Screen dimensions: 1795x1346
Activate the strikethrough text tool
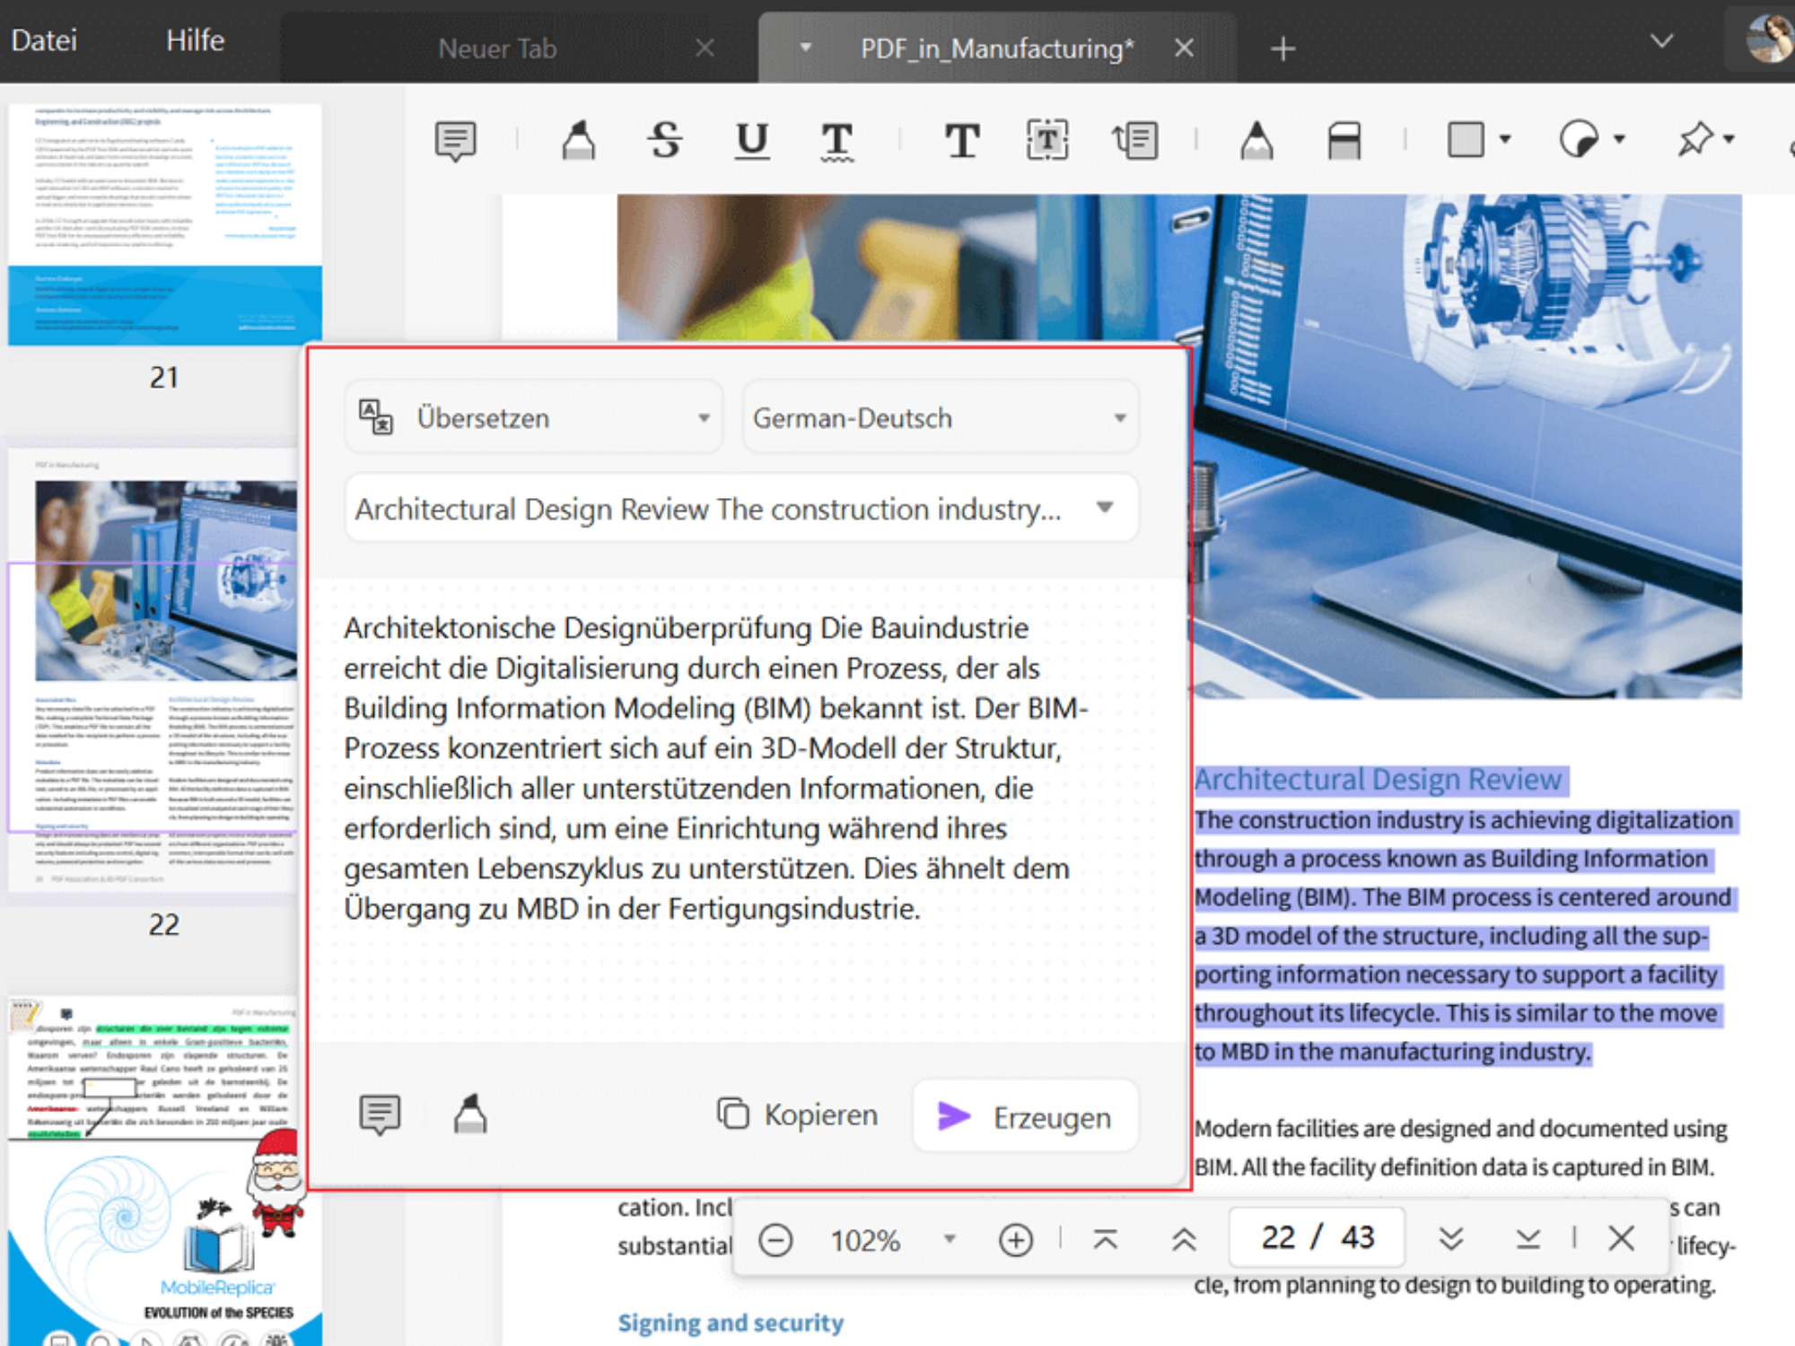[665, 140]
